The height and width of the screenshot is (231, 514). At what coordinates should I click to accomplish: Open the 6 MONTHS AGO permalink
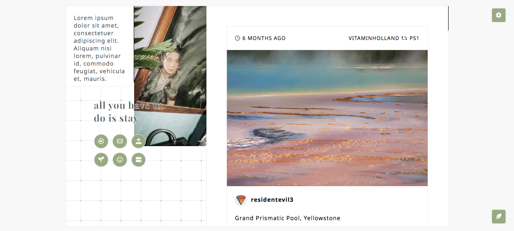(264, 38)
